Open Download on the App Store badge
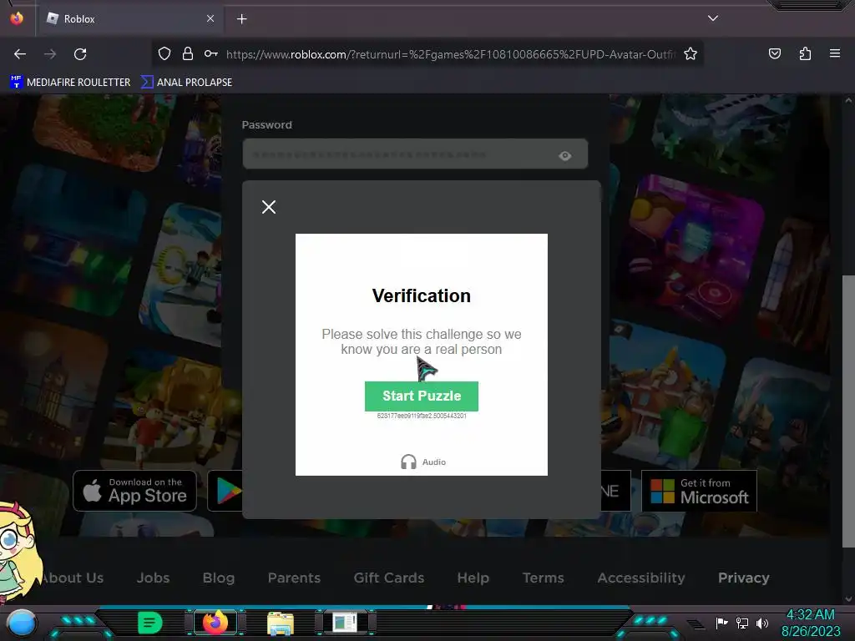The width and height of the screenshot is (855, 641). (x=134, y=491)
